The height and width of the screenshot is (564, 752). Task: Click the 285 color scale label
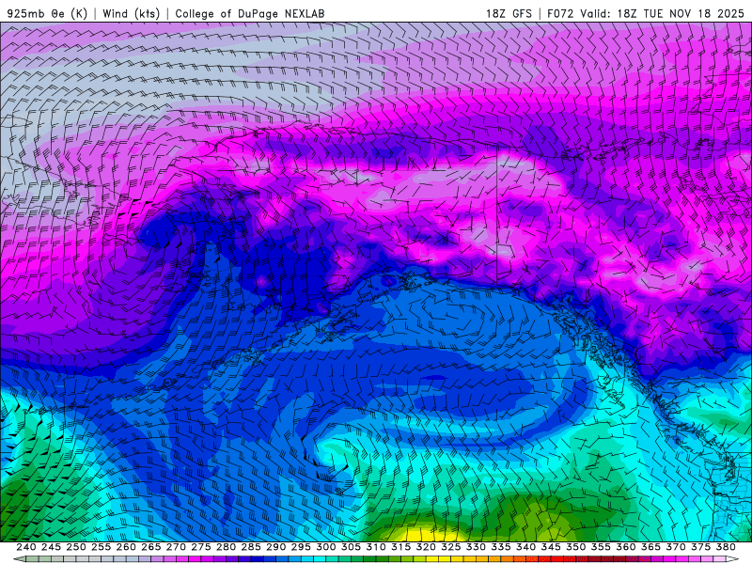251,547
